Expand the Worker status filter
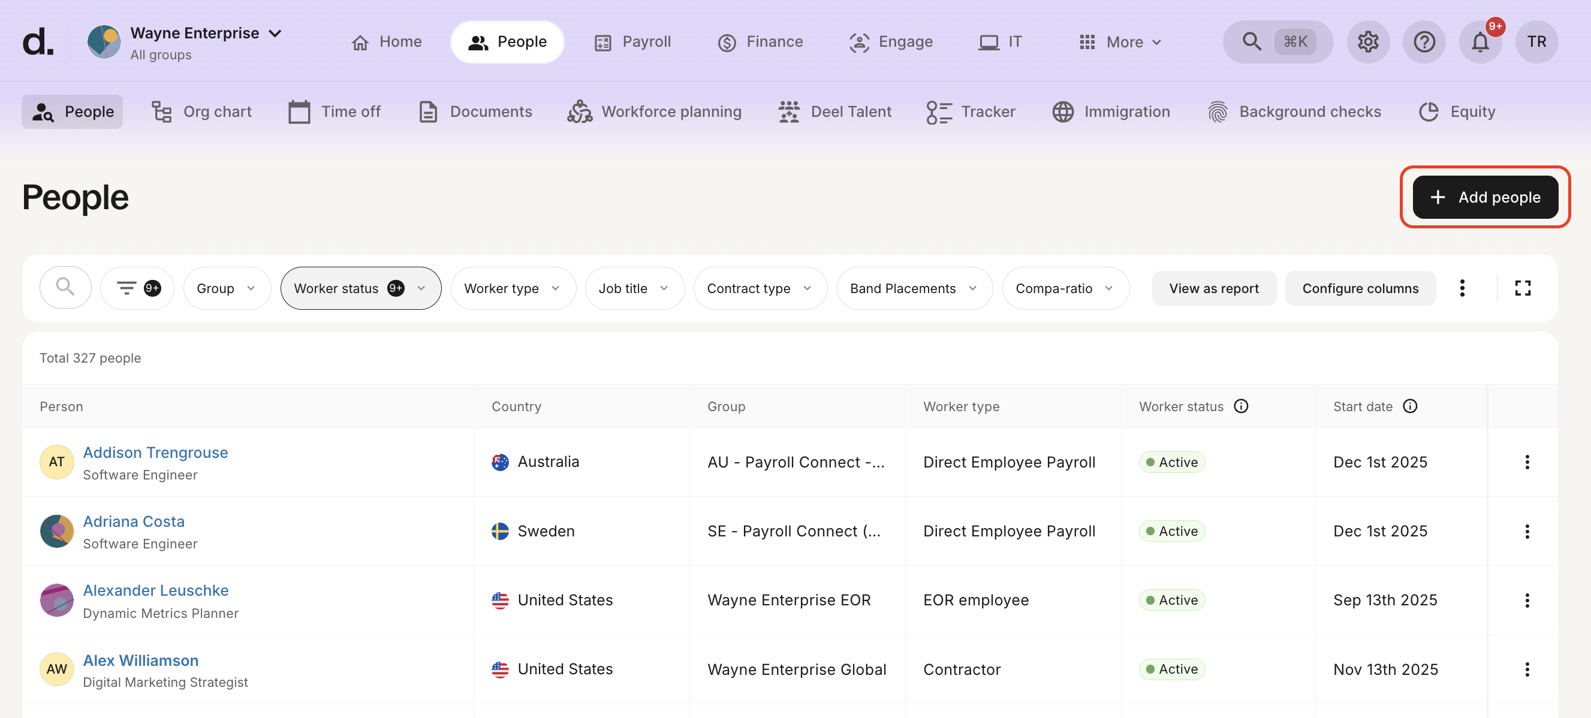 [x=361, y=288]
